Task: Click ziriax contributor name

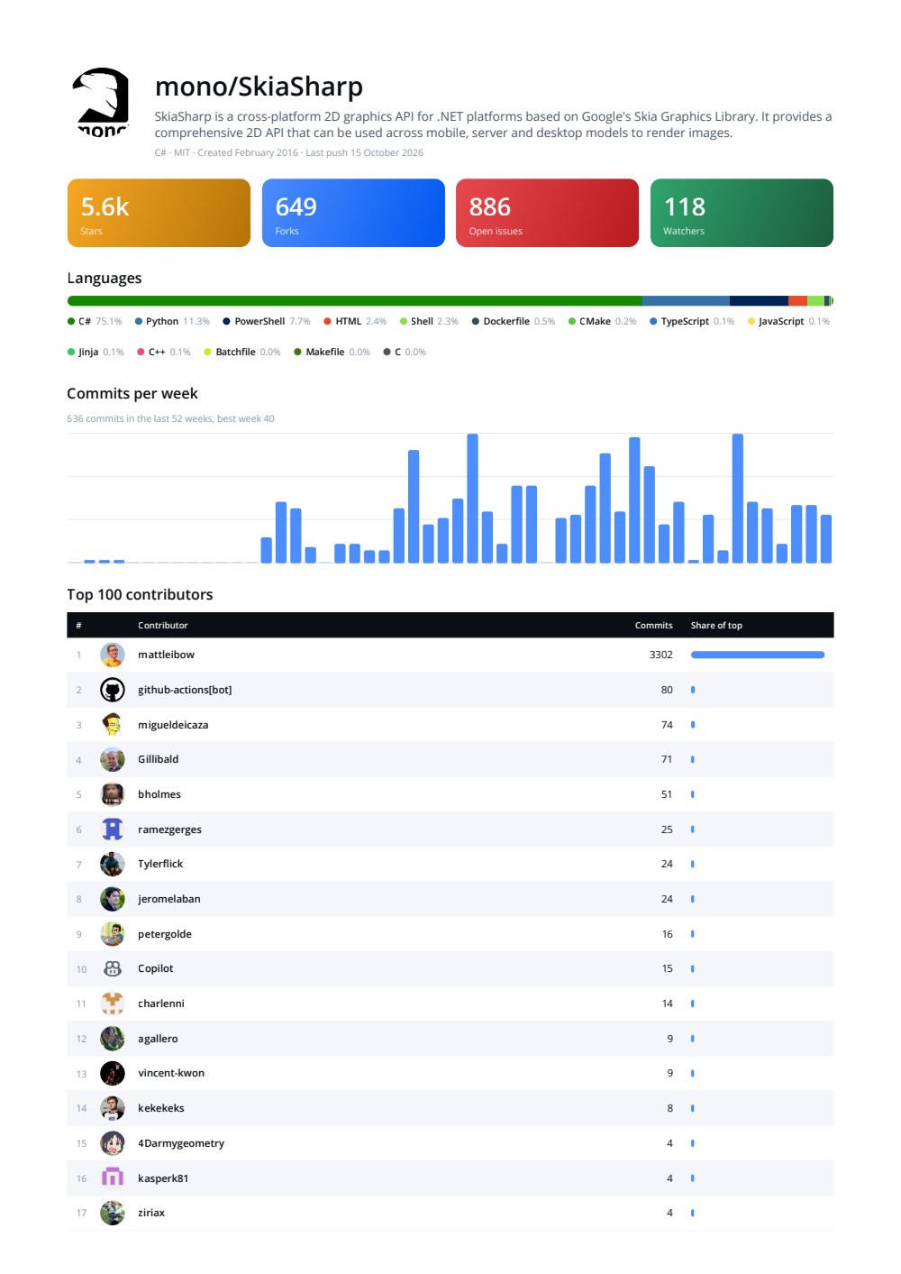Action: [x=151, y=1213]
